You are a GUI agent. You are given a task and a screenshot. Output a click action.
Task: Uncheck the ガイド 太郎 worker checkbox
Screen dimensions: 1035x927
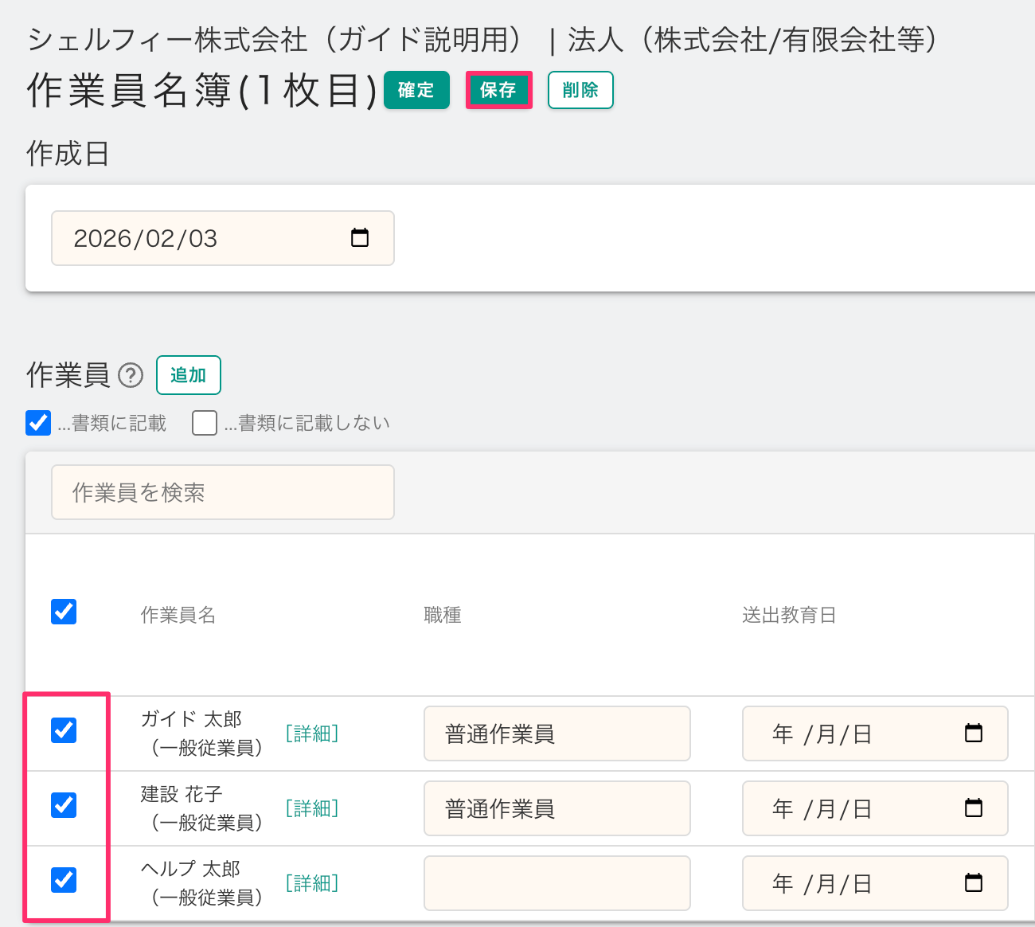click(x=64, y=730)
